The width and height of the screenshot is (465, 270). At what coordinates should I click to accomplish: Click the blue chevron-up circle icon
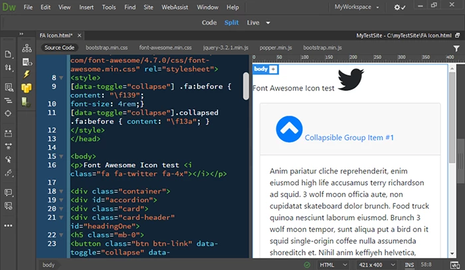click(289, 129)
